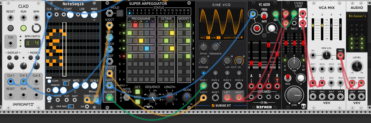Click the ROTATE jack on NoteSeq16
This screenshot has width=371, height=123.
(x=58, y=100)
